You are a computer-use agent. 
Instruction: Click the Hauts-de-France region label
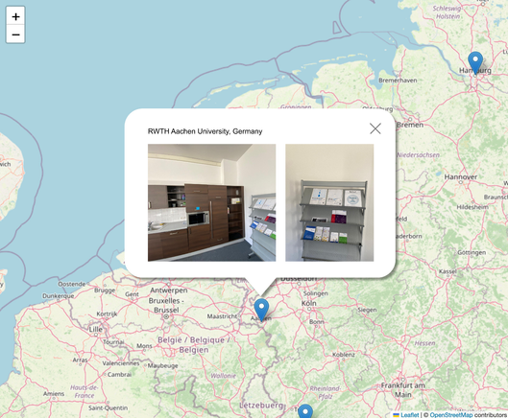tap(84, 391)
